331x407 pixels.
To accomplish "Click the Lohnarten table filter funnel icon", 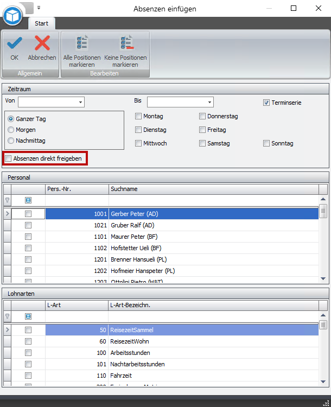I will pos(7,316).
